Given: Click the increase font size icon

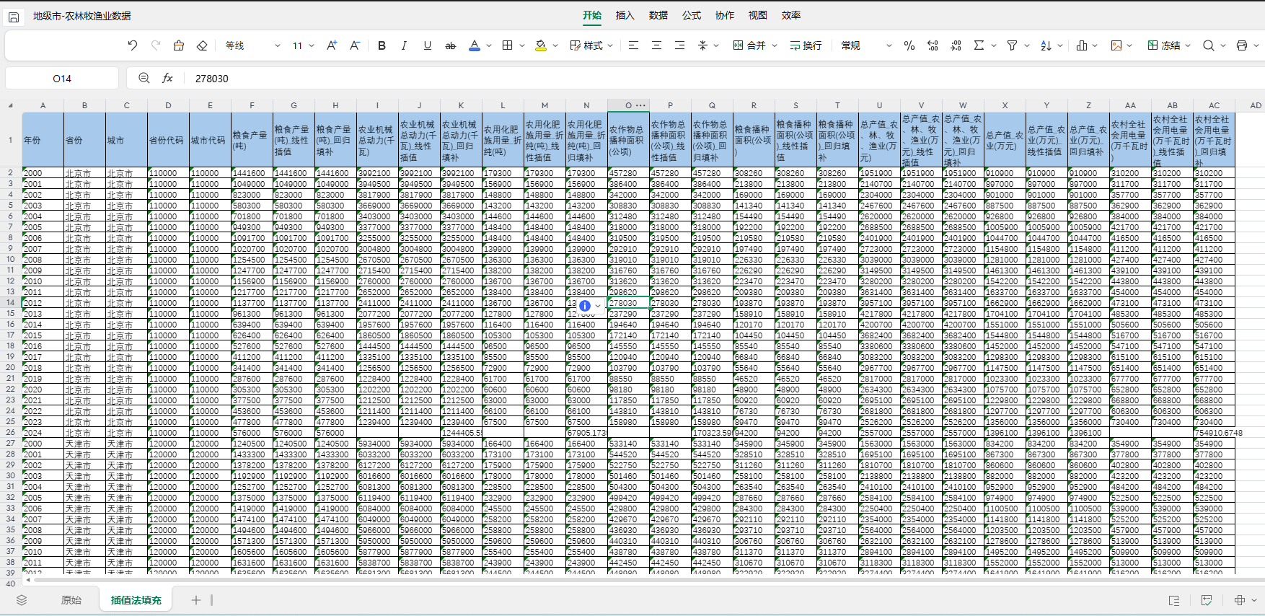Looking at the screenshot, I should point(332,45).
